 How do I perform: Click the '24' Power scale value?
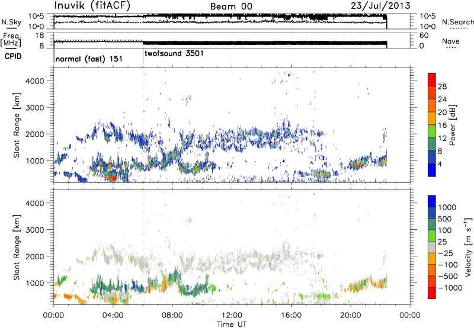[x=442, y=99]
